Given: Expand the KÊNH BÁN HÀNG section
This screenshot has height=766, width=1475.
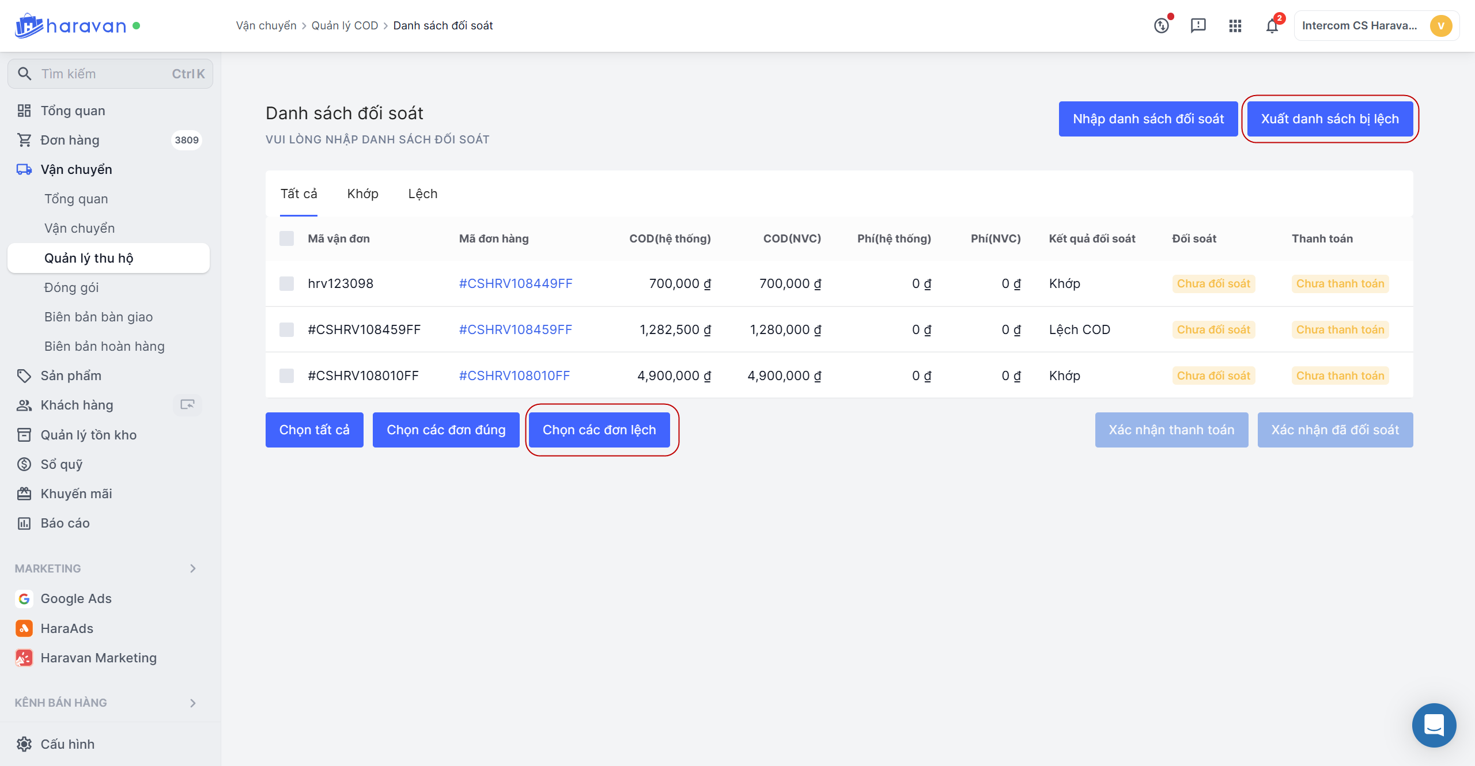Looking at the screenshot, I should (x=193, y=703).
